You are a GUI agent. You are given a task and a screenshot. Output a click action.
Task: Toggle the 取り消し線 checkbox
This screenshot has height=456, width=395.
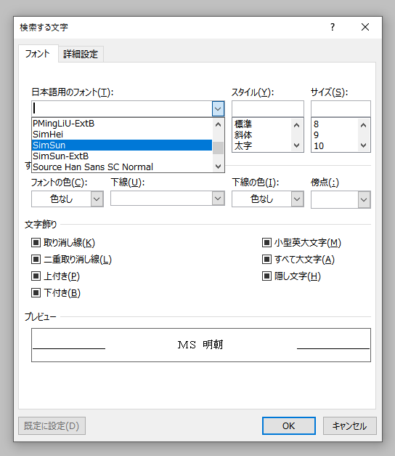[36, 242]
